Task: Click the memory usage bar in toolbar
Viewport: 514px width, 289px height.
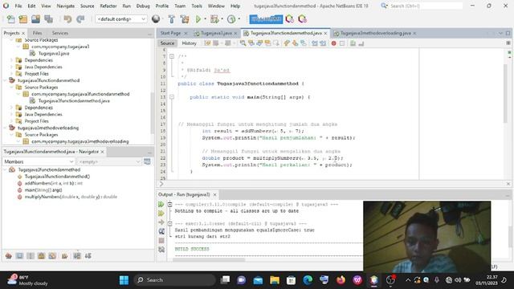Action: (266, 19)
